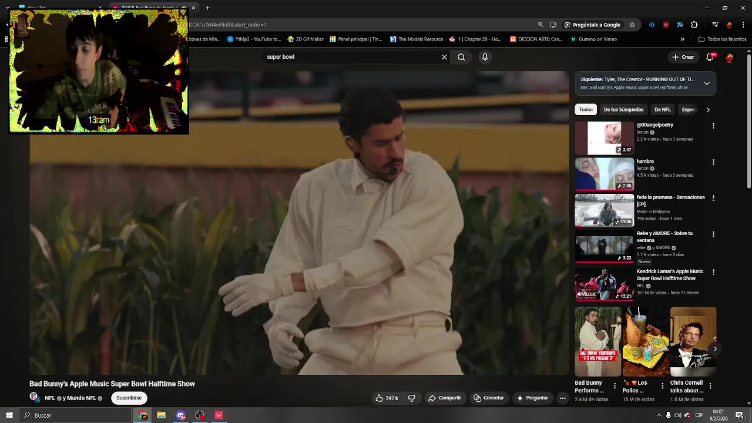Open the 'hambre' video thumbnail
Viewport: 752px width, 423px height.
click(x=604, y=174)
